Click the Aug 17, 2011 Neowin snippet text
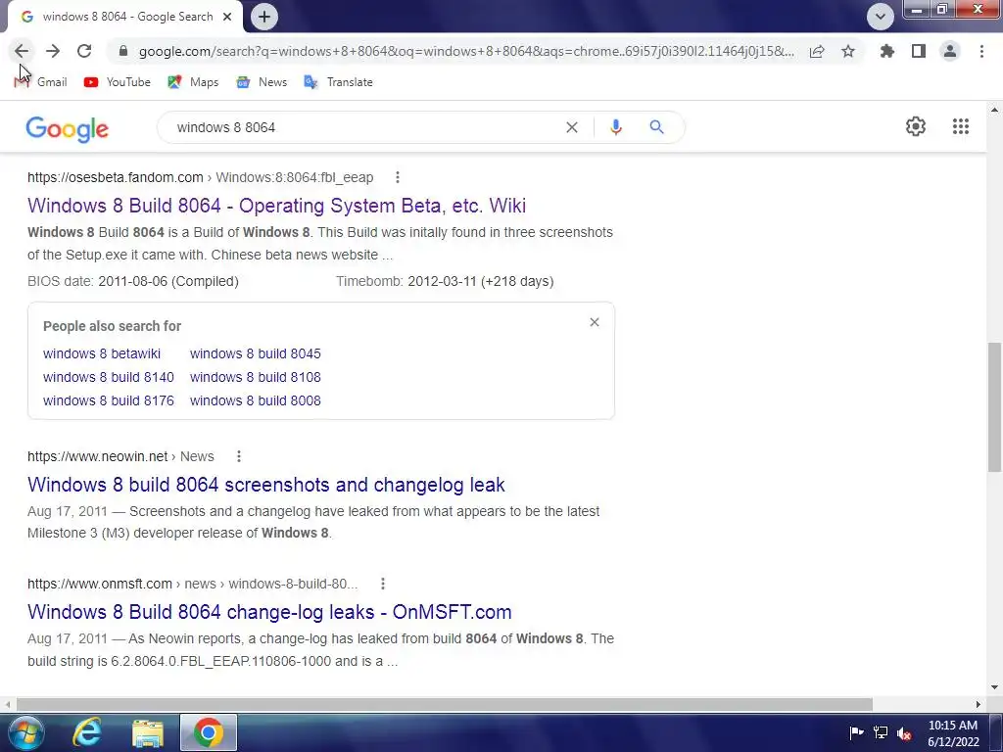This screenshot has width=1003, height=752. click(x=313, y=522)
